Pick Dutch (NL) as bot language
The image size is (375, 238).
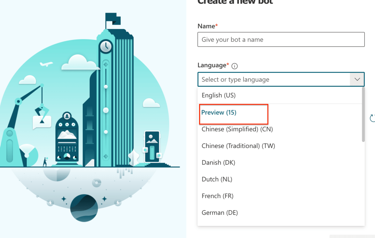[x=217, y=179]
